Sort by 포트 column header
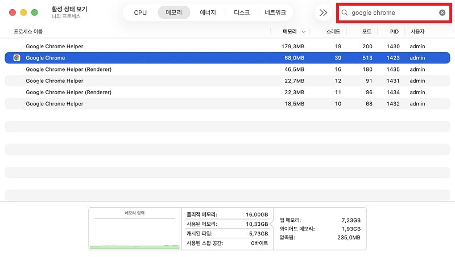 [x=366, y=32]
